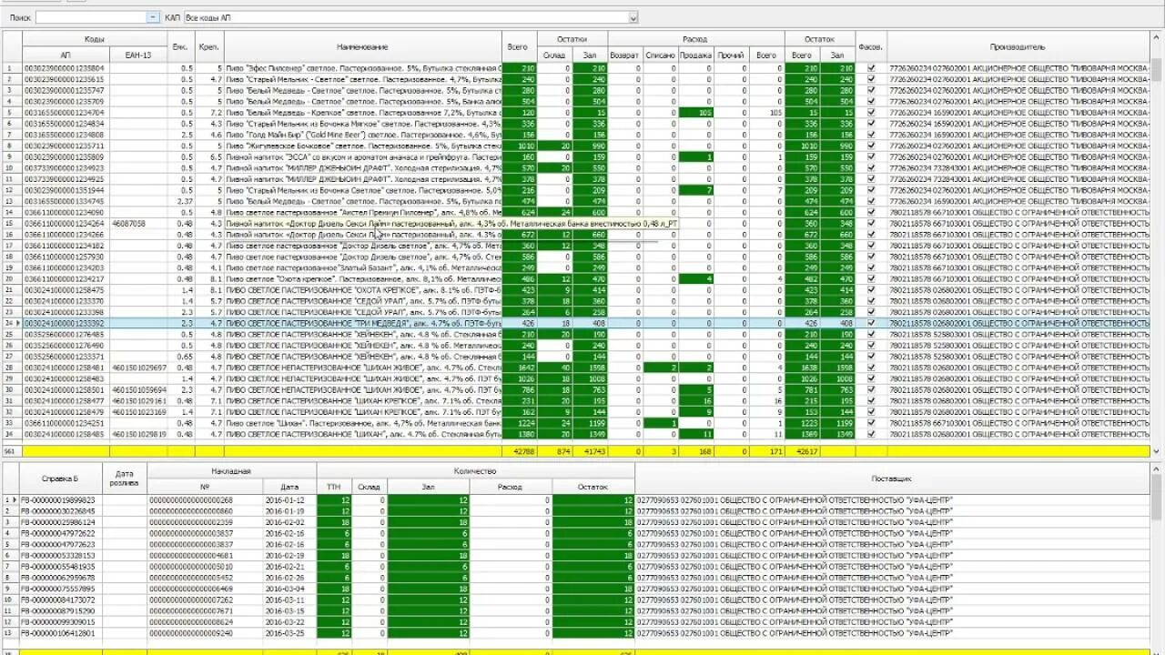Sort by Поставщик column header
The width and height of the screenshot is (1165, 655).
click(892, 478)
